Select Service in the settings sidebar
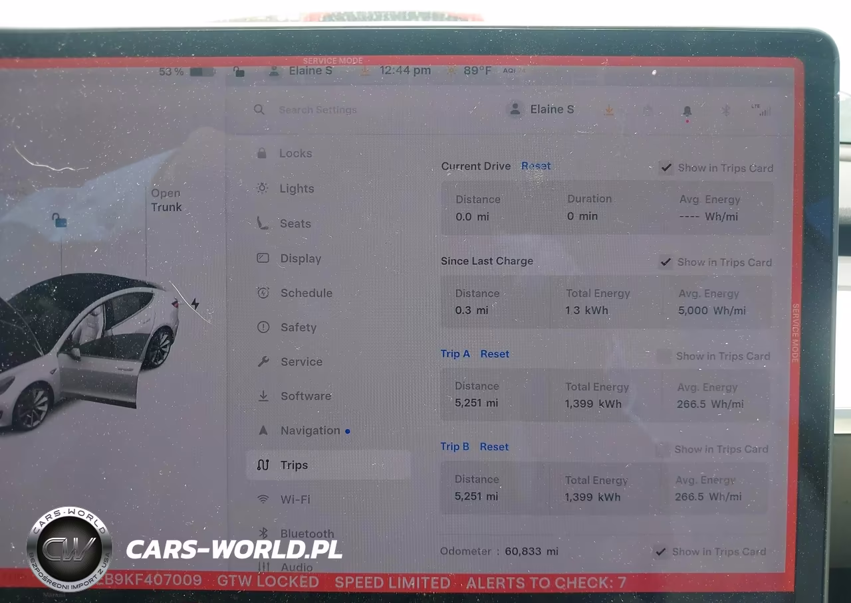Viewport: 851px width, 603px height. click(301, 362)
